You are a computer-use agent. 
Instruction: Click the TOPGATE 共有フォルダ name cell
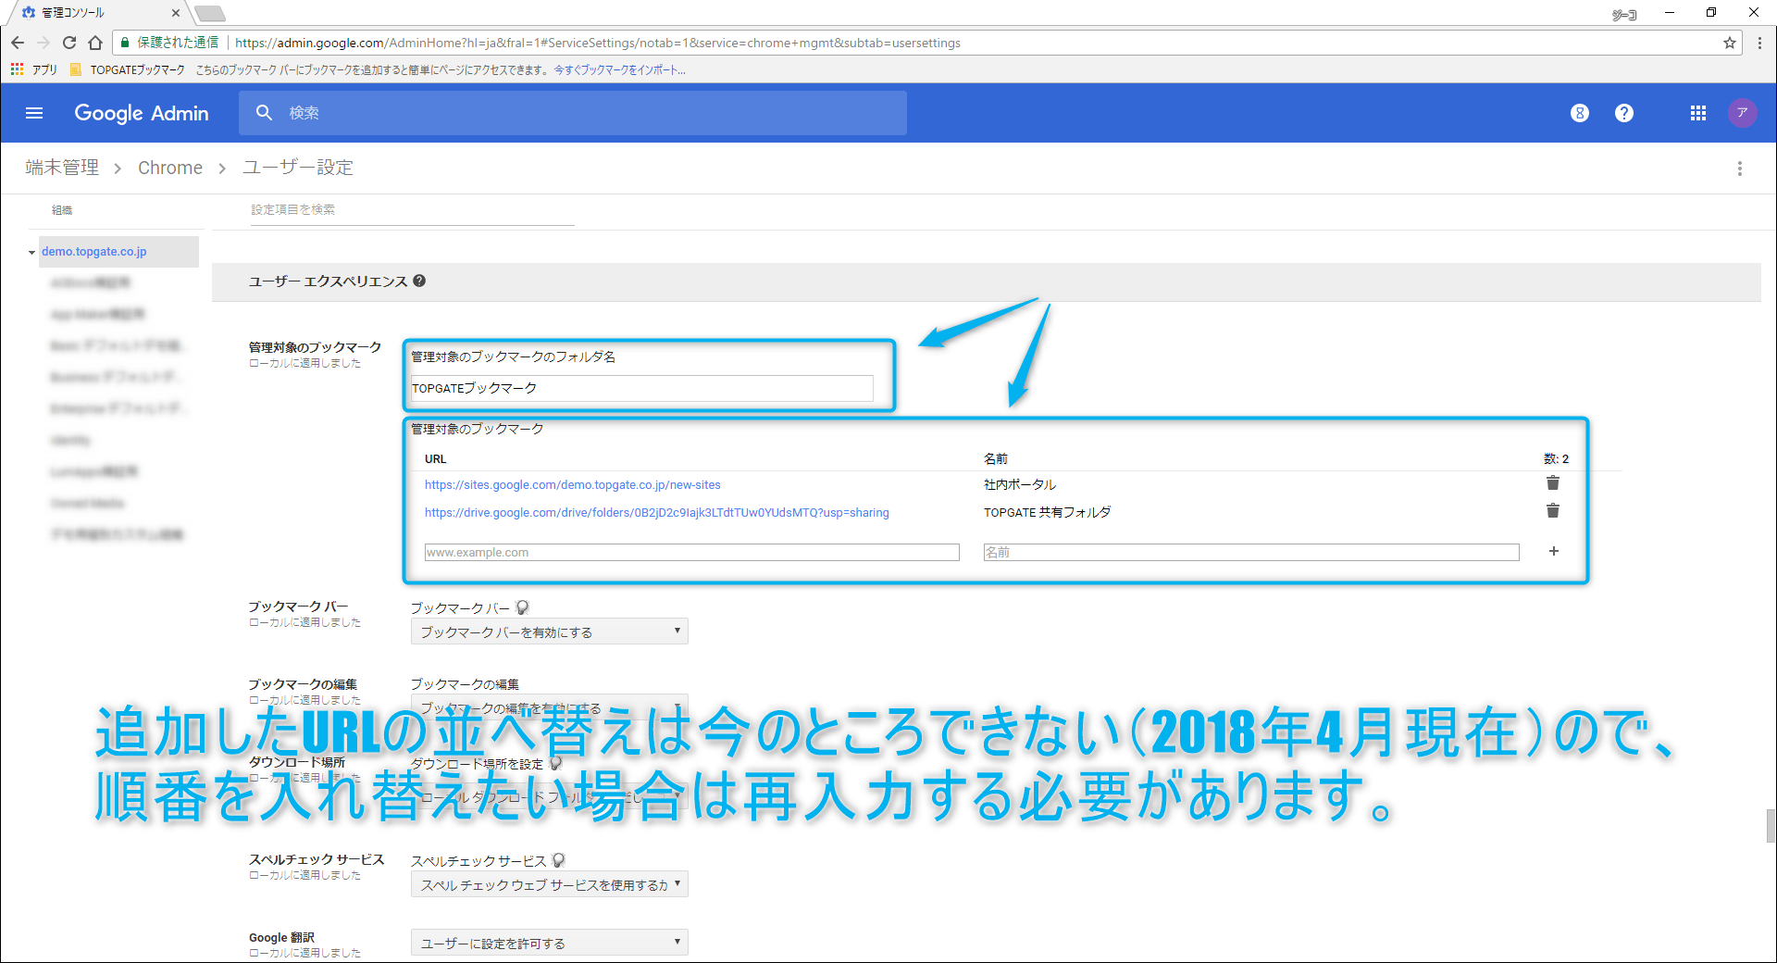pyautogui.click(x=1047, y=512)
